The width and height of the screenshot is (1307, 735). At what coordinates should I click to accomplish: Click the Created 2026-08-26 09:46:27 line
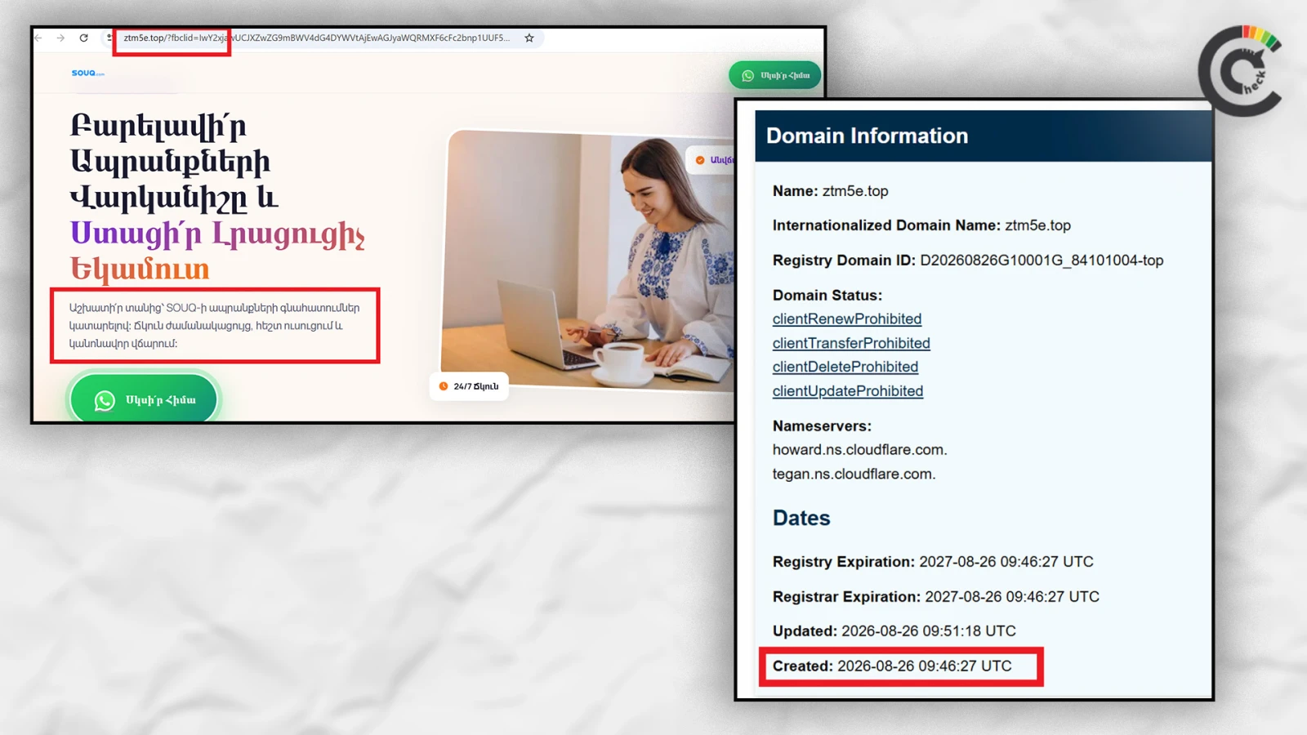892,666
